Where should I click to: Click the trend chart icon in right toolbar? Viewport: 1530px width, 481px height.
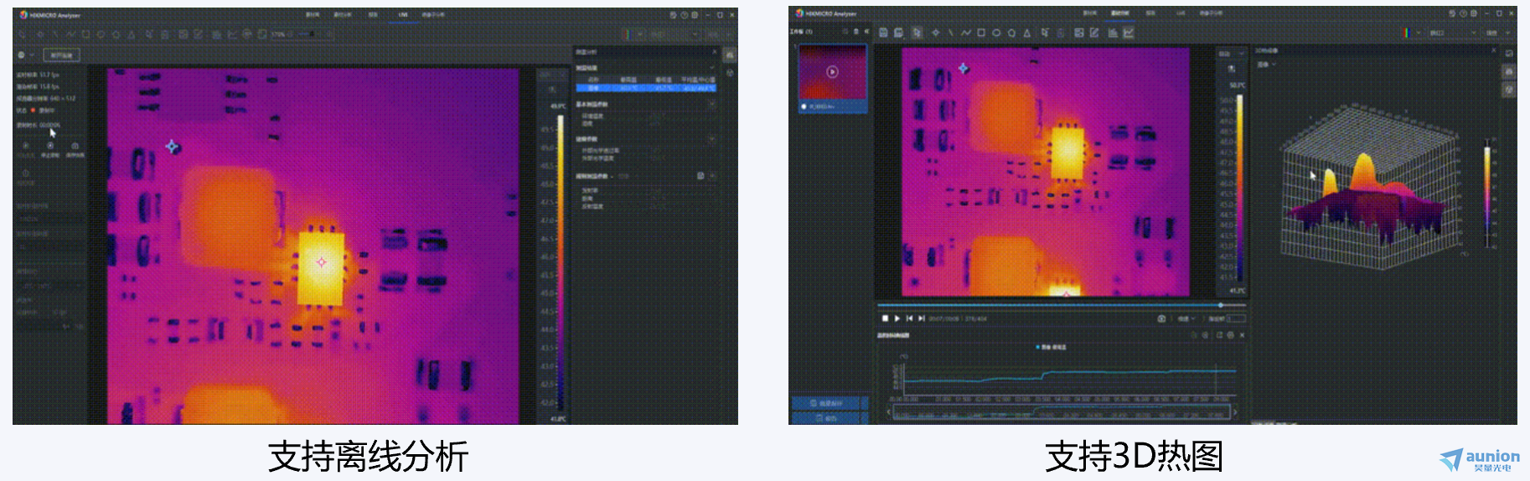point(1129,33)
